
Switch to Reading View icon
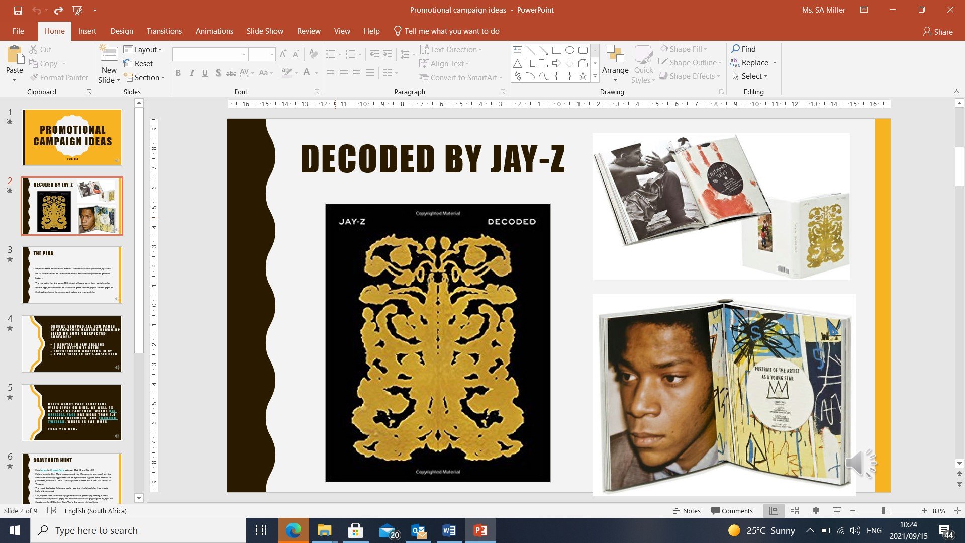pyautogui.click(x=816, y=511)
